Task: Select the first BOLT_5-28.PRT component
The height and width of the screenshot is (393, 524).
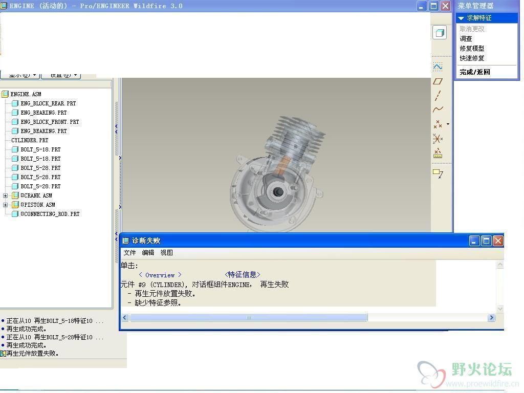Action: (40, 168)
